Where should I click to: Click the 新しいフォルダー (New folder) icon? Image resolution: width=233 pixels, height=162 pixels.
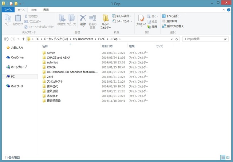pyautogui.click(x=106, y=19)
